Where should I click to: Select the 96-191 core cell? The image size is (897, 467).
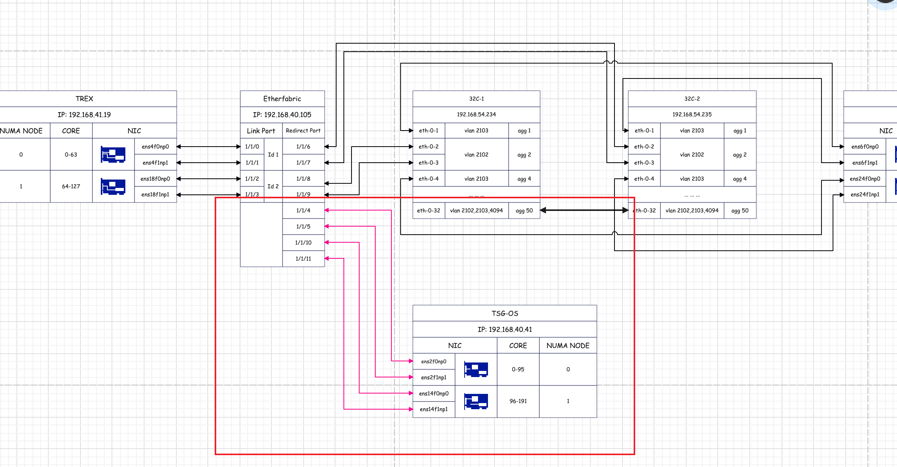point(518,401)
